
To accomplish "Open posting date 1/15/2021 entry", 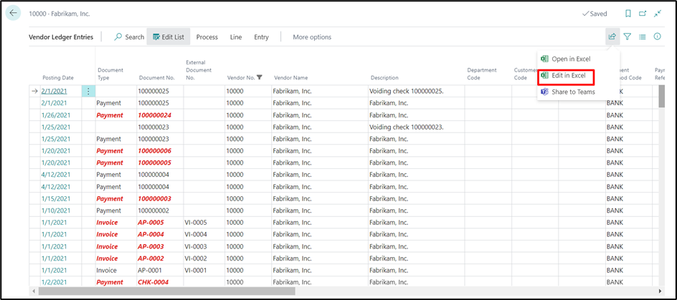I will pos(56,199).
